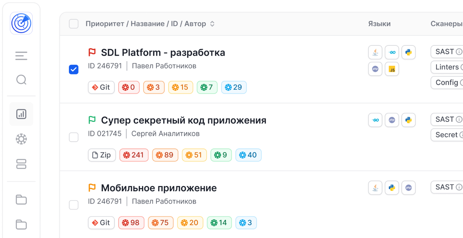Open the server stack sidebar icon
463x238 pixels.
21,164
